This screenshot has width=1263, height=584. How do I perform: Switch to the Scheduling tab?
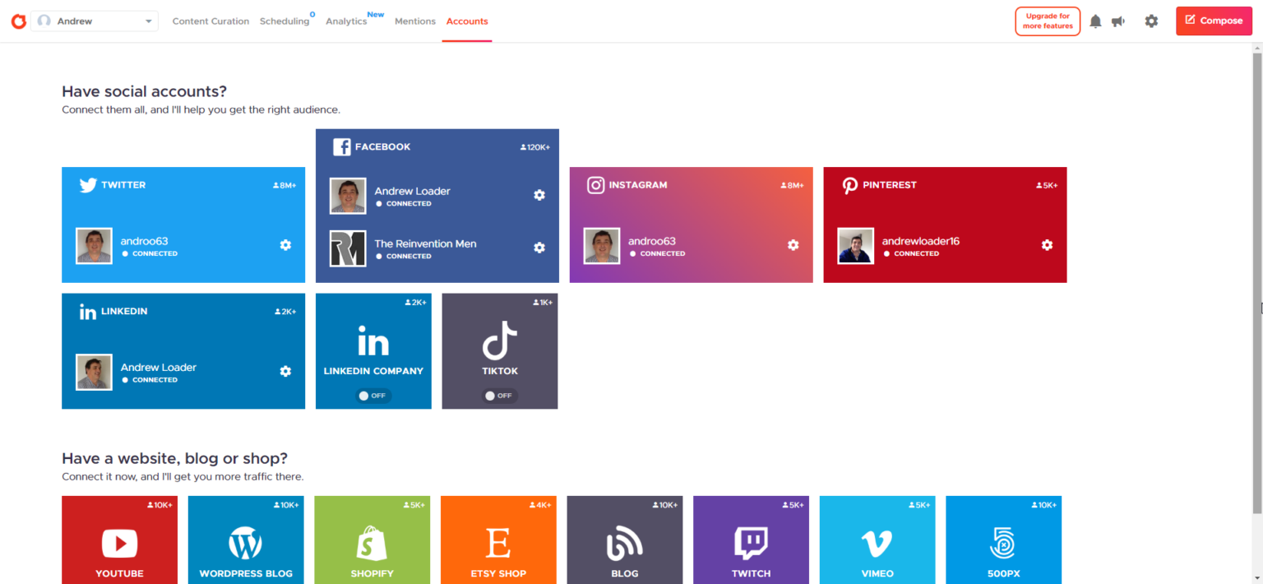(283, 21)
